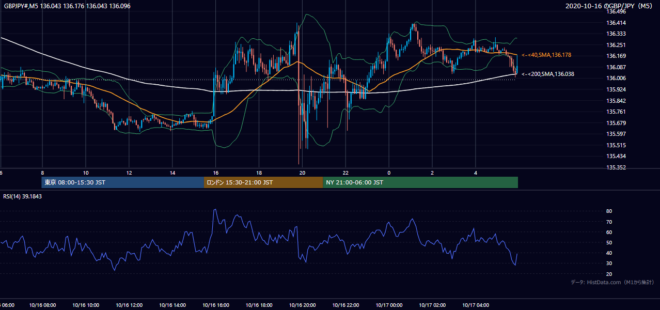Click hour tick 14 below the price chart
660x310 pixels.
(x=172, y=173)
